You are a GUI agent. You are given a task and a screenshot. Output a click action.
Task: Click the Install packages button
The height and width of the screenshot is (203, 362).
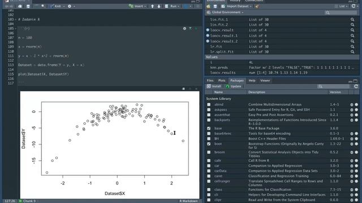(x=214, y=86)
